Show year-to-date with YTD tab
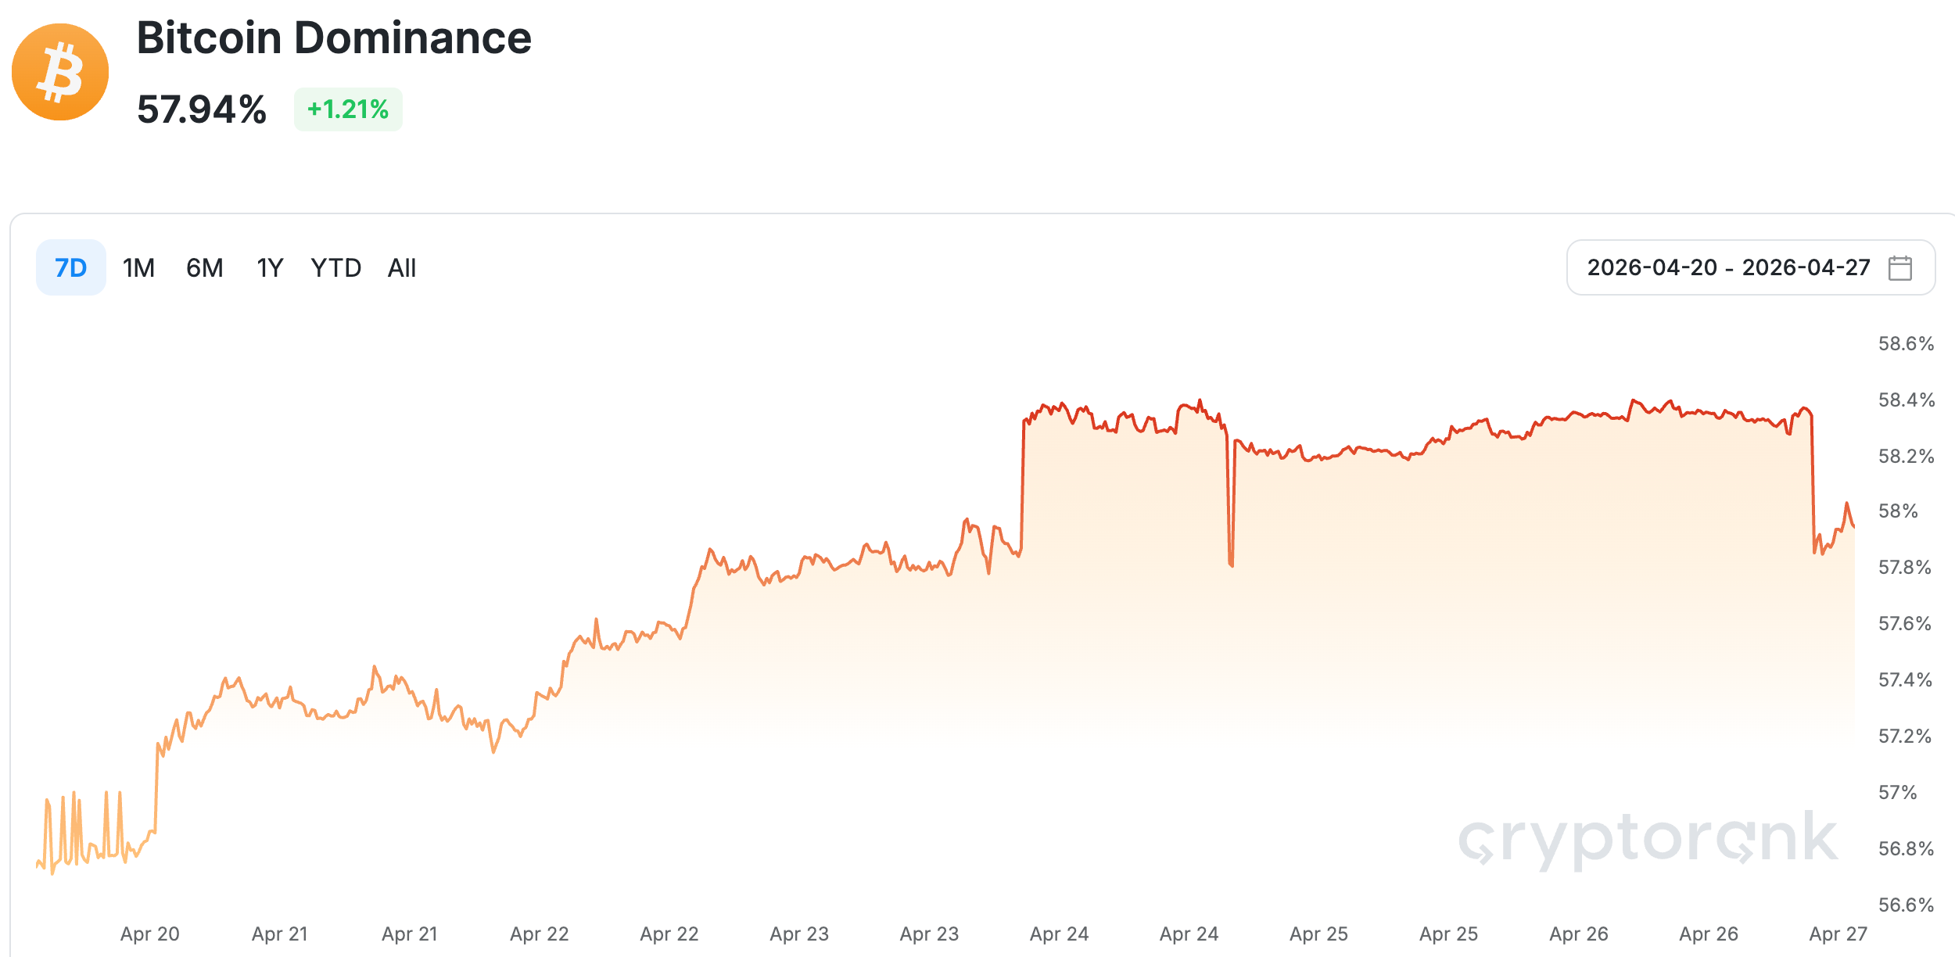 335,268
